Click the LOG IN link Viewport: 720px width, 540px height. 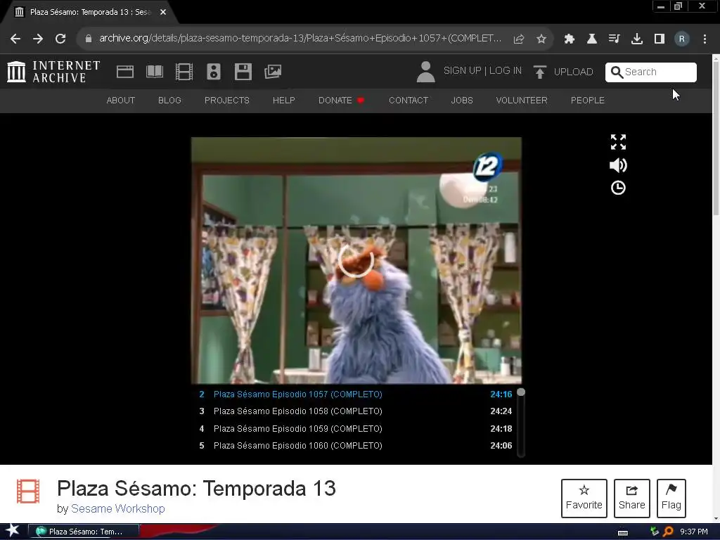click(x=506, y=71)
